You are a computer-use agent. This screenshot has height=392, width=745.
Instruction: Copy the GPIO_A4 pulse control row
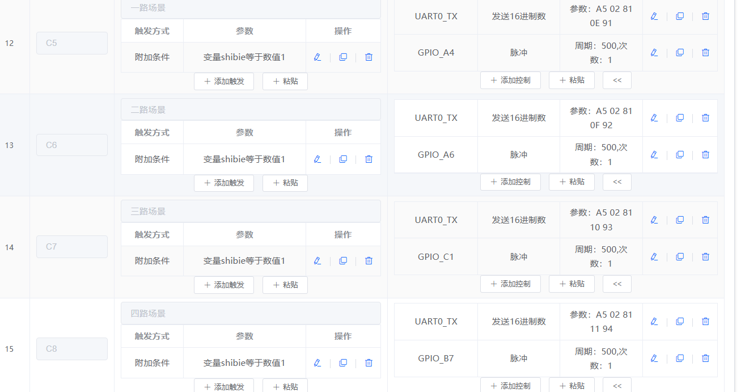[680, 52]
